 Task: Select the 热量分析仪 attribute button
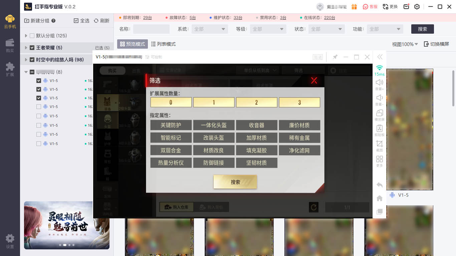(171, 163)
